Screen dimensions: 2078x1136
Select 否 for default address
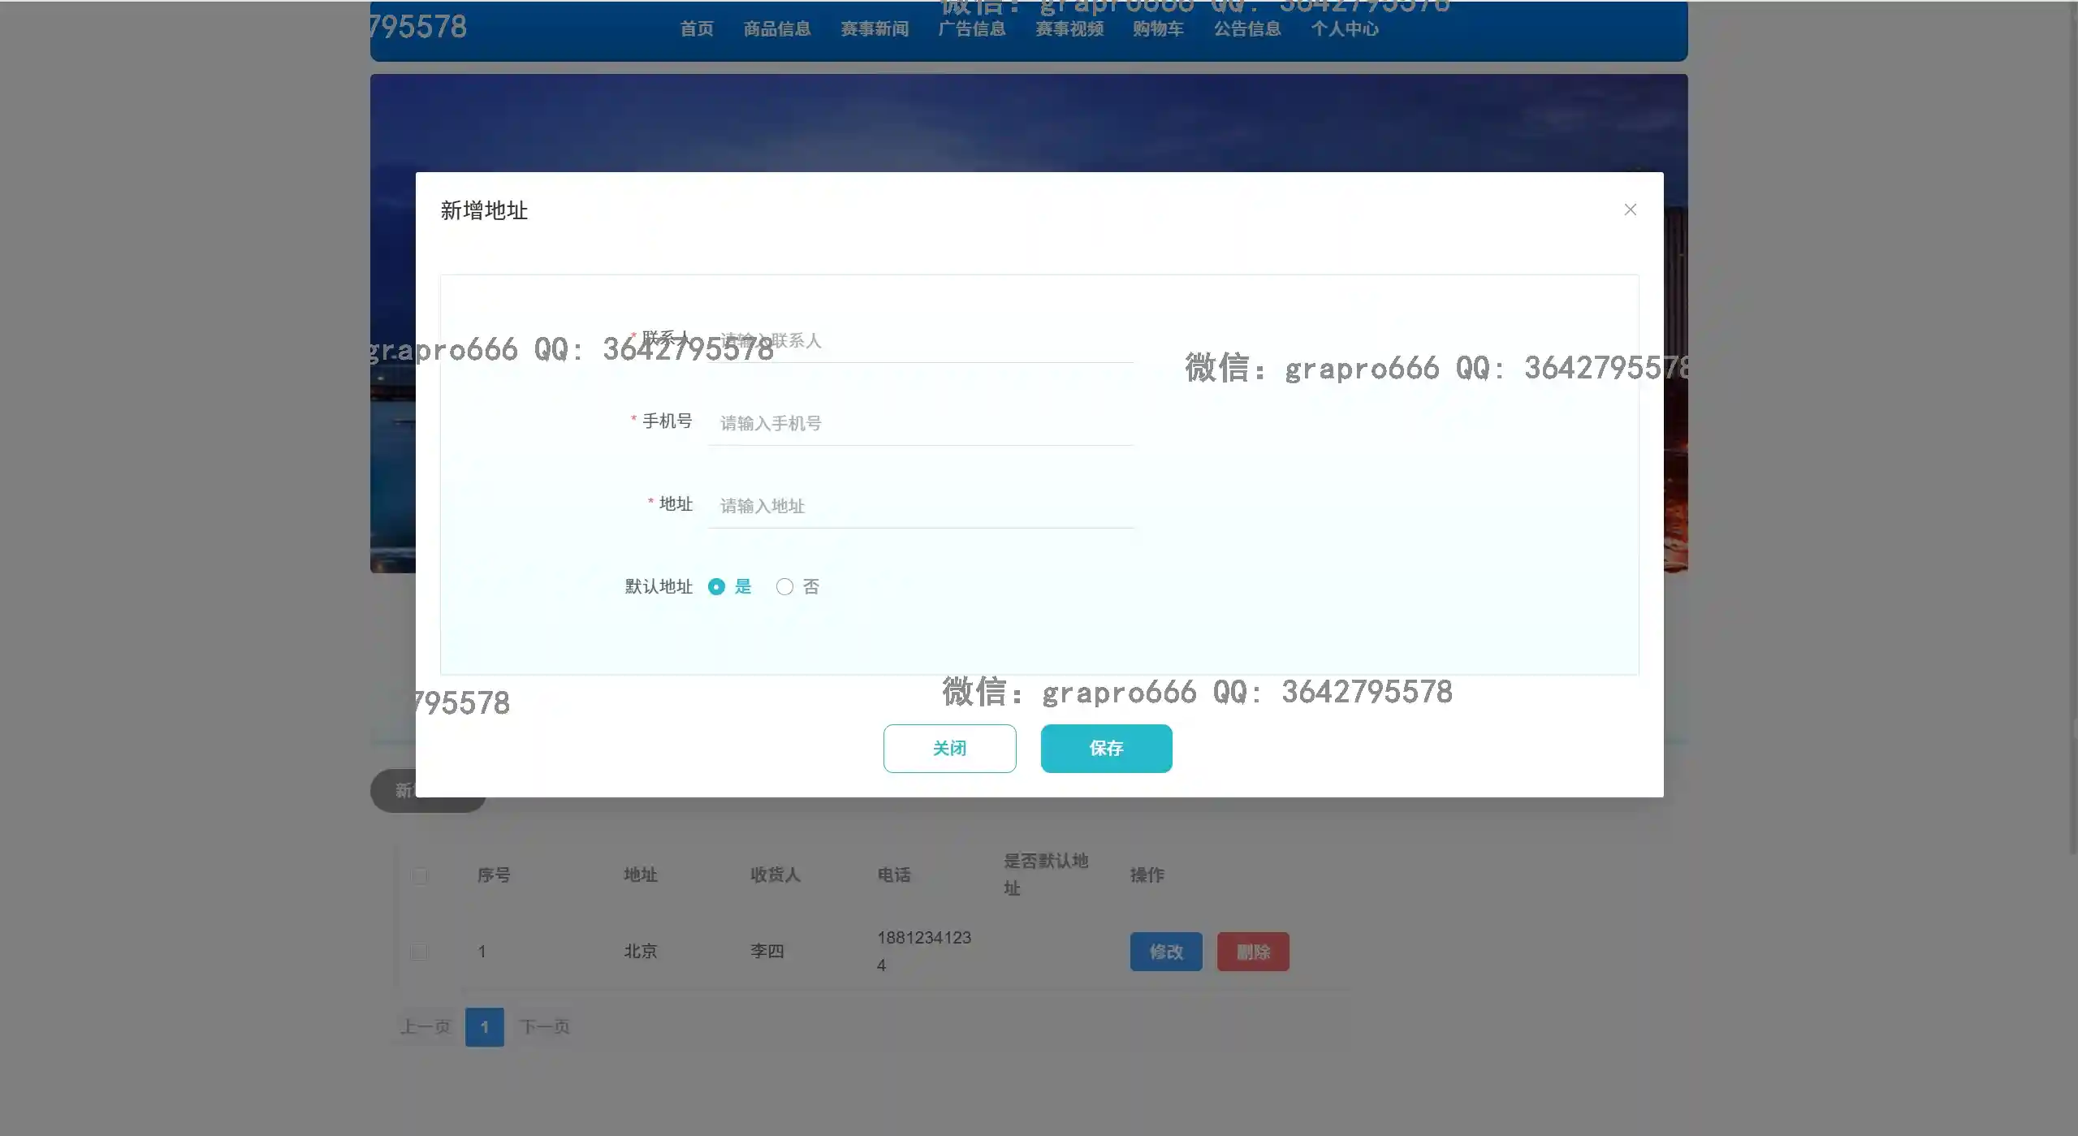pyautogui.click(x=784, y=586)
